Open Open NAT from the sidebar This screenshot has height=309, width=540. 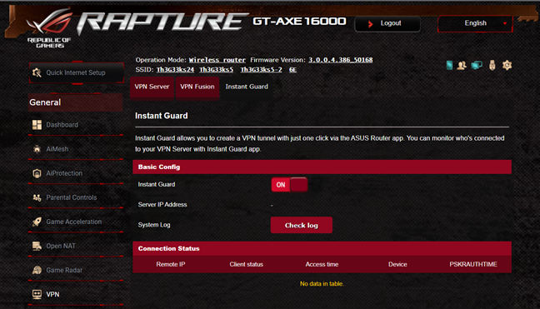tap(76, 246)
